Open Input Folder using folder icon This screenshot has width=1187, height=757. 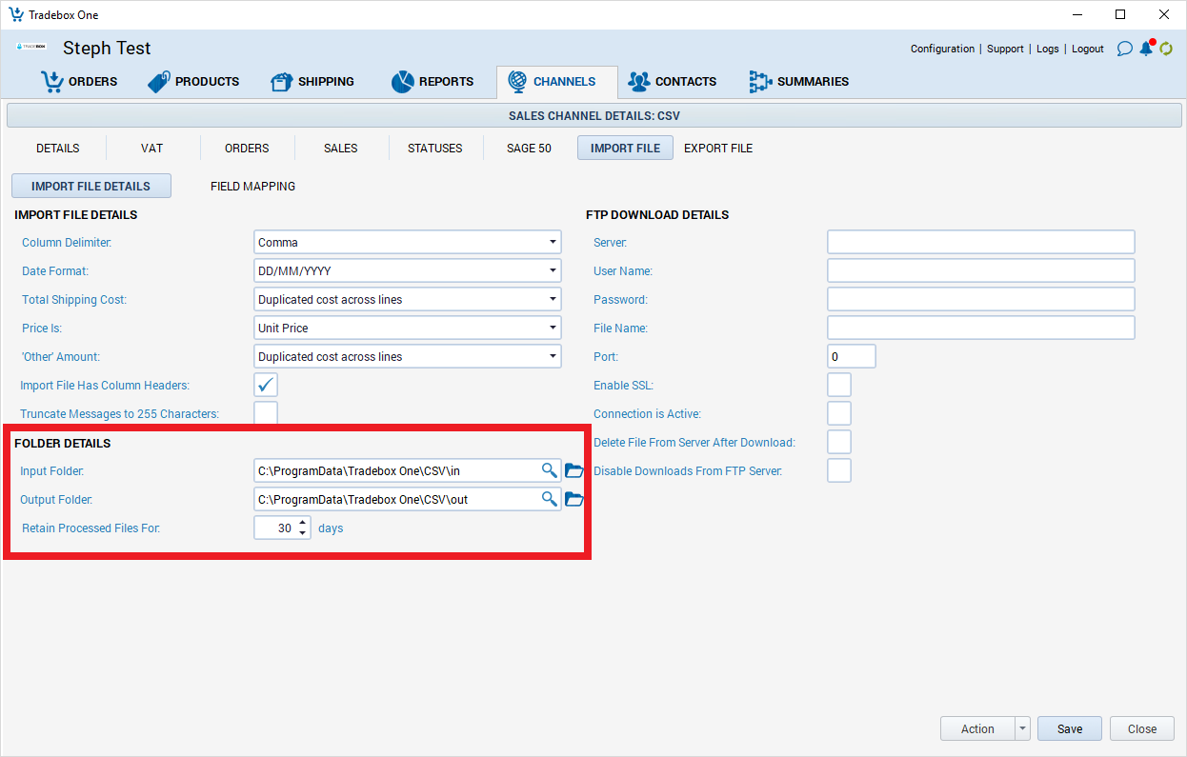pos(573,470)
